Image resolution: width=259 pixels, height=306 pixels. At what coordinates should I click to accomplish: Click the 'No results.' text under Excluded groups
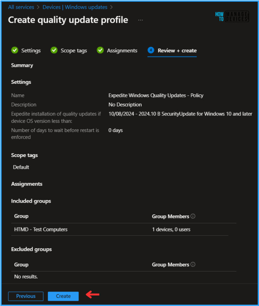[26, 276]
